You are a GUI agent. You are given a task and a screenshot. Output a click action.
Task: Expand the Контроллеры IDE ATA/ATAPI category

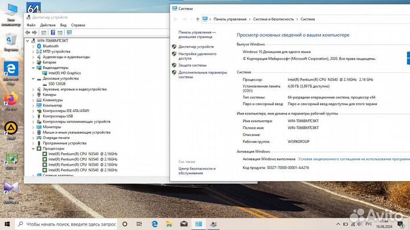tap(33, 111)
